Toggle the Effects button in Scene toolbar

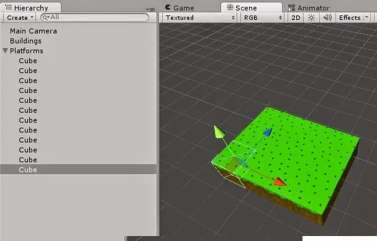point(350,18)
